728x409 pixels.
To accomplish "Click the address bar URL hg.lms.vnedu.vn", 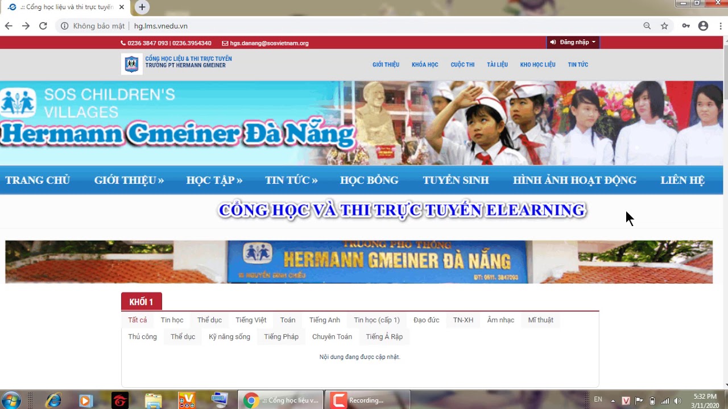I will (161, 26).
